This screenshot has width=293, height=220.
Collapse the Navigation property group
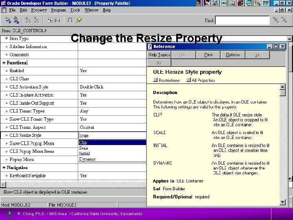point(4,167)
